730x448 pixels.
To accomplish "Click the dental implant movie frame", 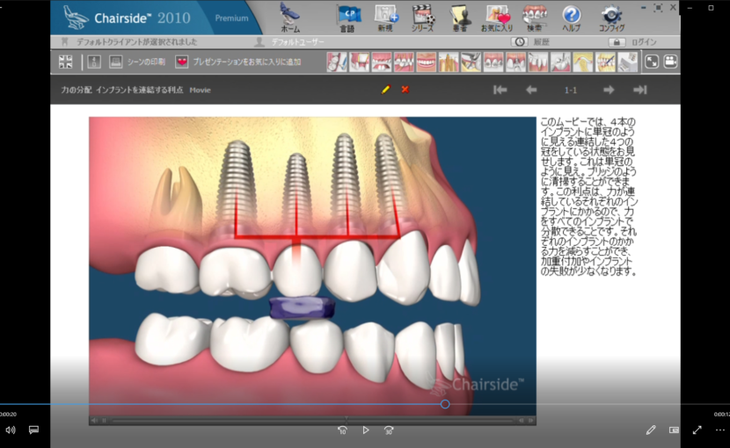I will tap(312, 265).
